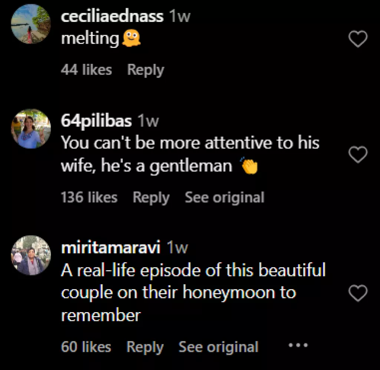Click the ceciliaednass username
Screen dimensions: 380x370
112,16
